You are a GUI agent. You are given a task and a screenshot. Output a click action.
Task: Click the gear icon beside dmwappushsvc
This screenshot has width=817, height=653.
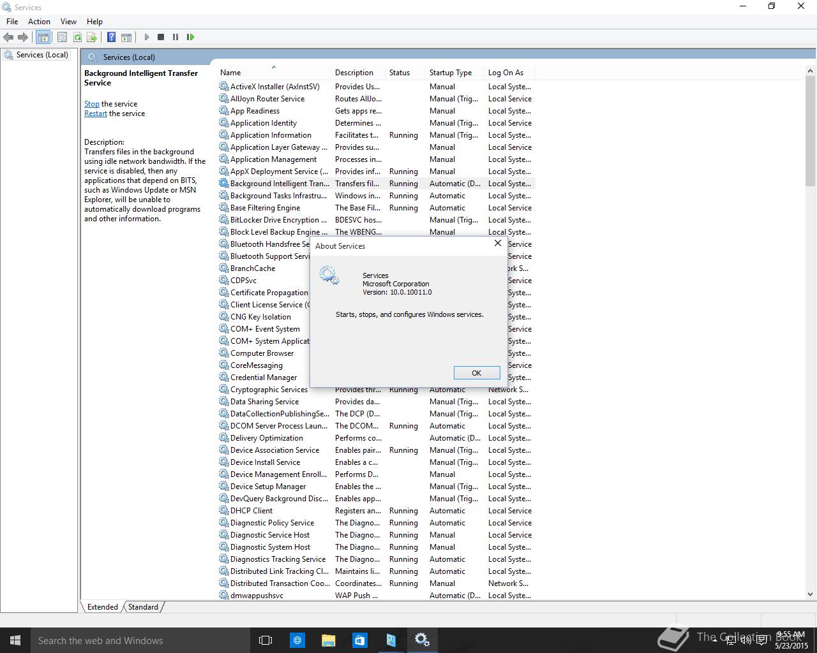point(223,595)
